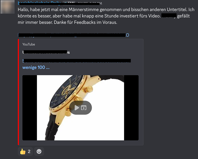Open video in browser via popout icon
Viewport: 198px width, 159px height.
click(x=84, y=108)
